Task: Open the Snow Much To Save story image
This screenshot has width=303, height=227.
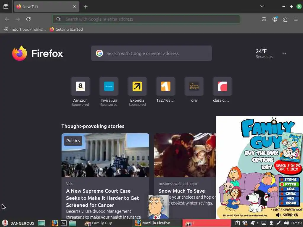Action: [185, 155]
